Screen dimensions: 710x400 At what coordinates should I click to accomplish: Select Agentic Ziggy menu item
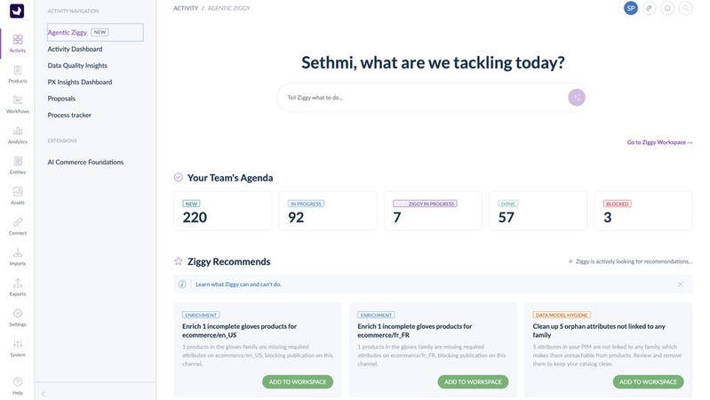click(x=95, y=32)
